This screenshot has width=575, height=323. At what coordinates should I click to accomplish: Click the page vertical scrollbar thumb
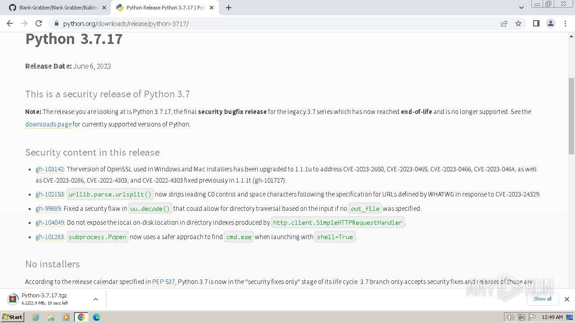pos(571,116)
